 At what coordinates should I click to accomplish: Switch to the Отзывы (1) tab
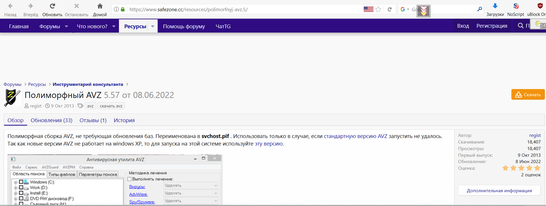point(93,120)
